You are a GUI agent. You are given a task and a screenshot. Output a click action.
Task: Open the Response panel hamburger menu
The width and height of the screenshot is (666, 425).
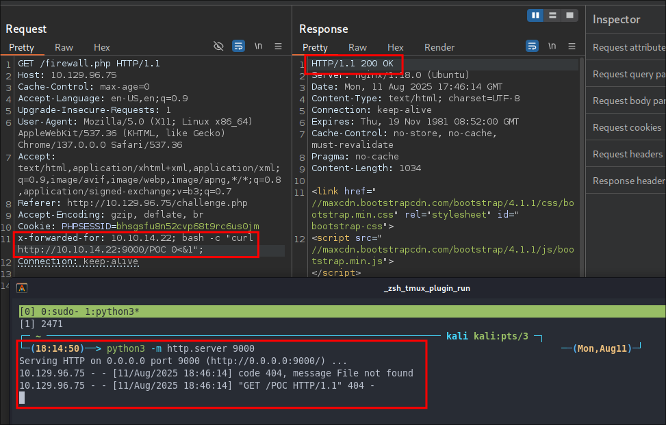point(572,47)
